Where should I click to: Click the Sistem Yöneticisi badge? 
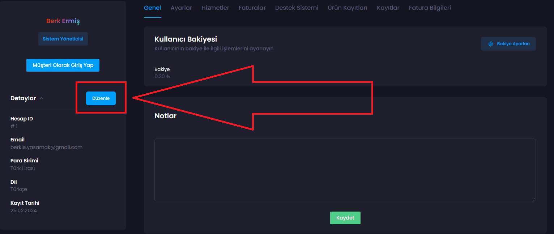tap(63, 39)
